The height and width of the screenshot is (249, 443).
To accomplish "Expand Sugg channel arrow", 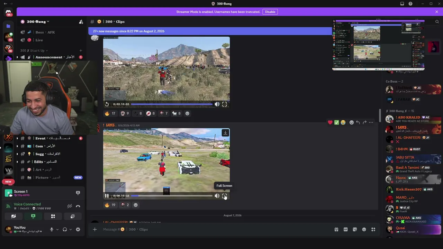I will tap(17, 154).
